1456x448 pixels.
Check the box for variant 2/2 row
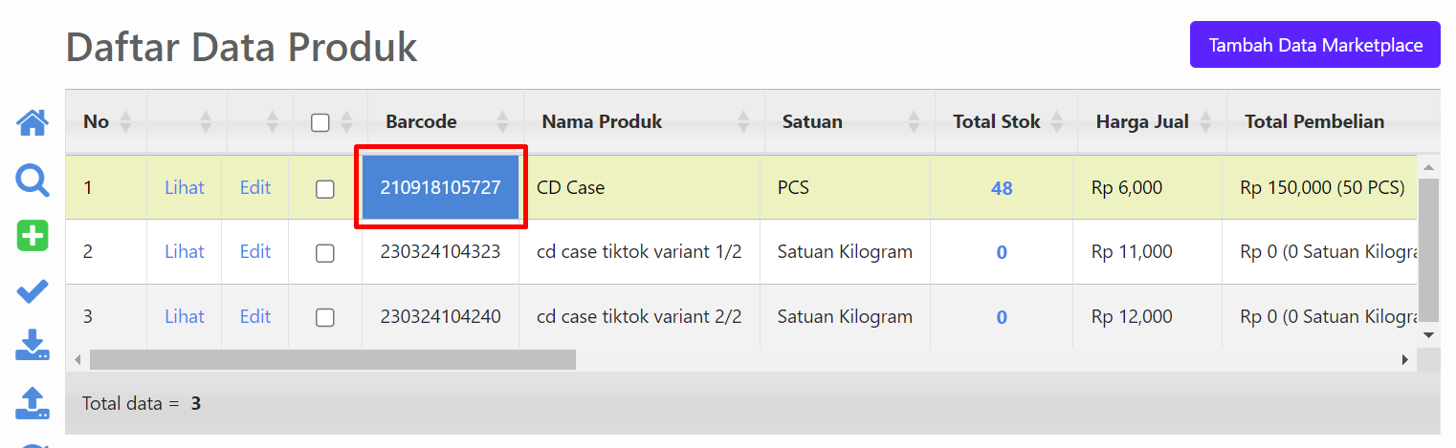click(325, 317)
